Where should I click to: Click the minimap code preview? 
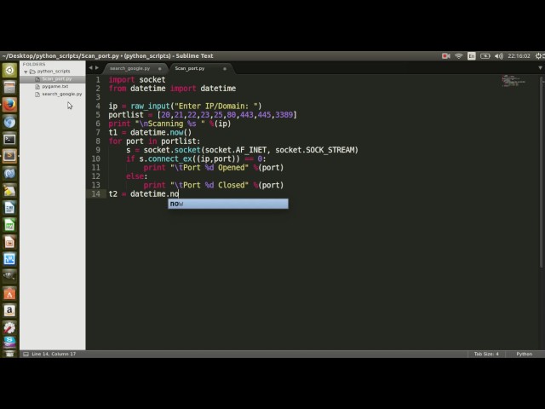click(513, 82)
